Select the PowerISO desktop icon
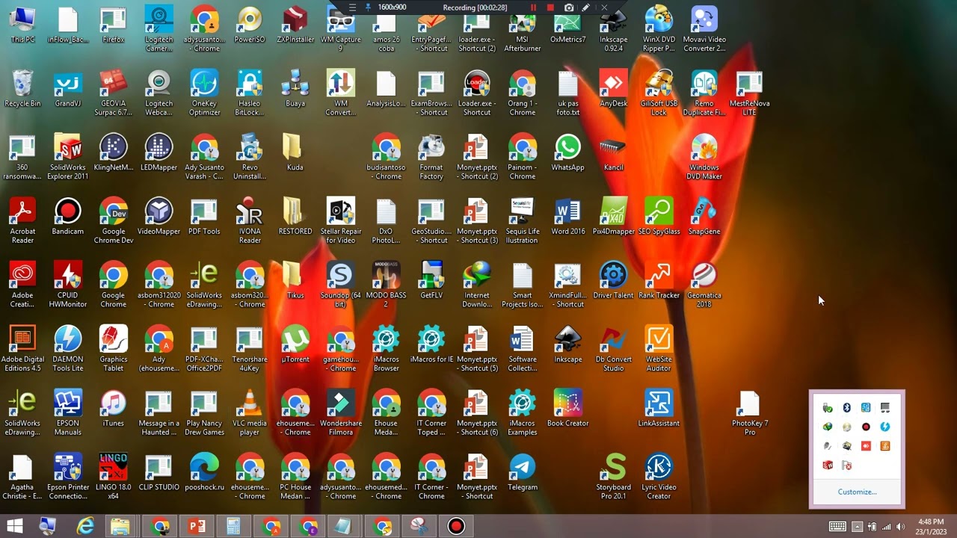957x538 pixels. tap(250, 24)
